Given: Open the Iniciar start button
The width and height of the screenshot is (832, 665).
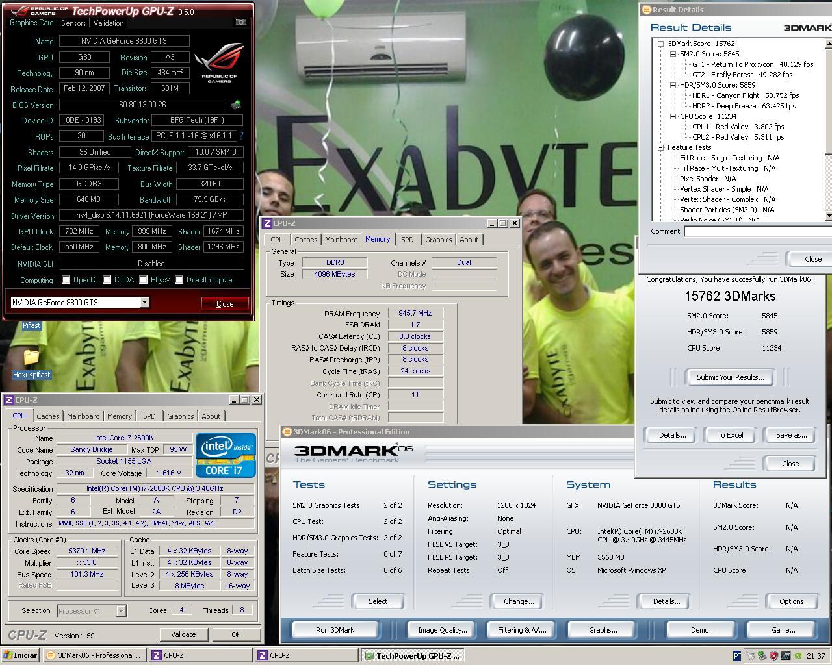Looking at the screenshot, I should 20,655.
